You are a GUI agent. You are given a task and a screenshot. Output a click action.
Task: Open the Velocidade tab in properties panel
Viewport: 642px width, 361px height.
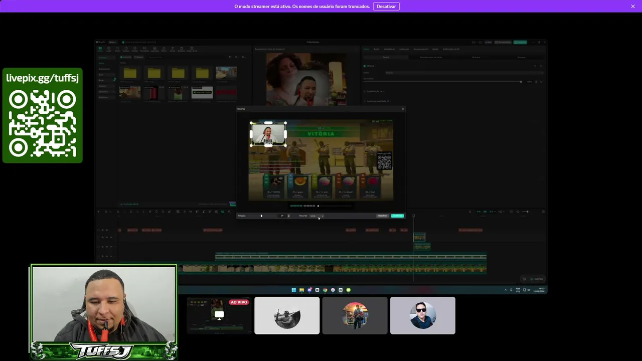(x=389, y=49)
